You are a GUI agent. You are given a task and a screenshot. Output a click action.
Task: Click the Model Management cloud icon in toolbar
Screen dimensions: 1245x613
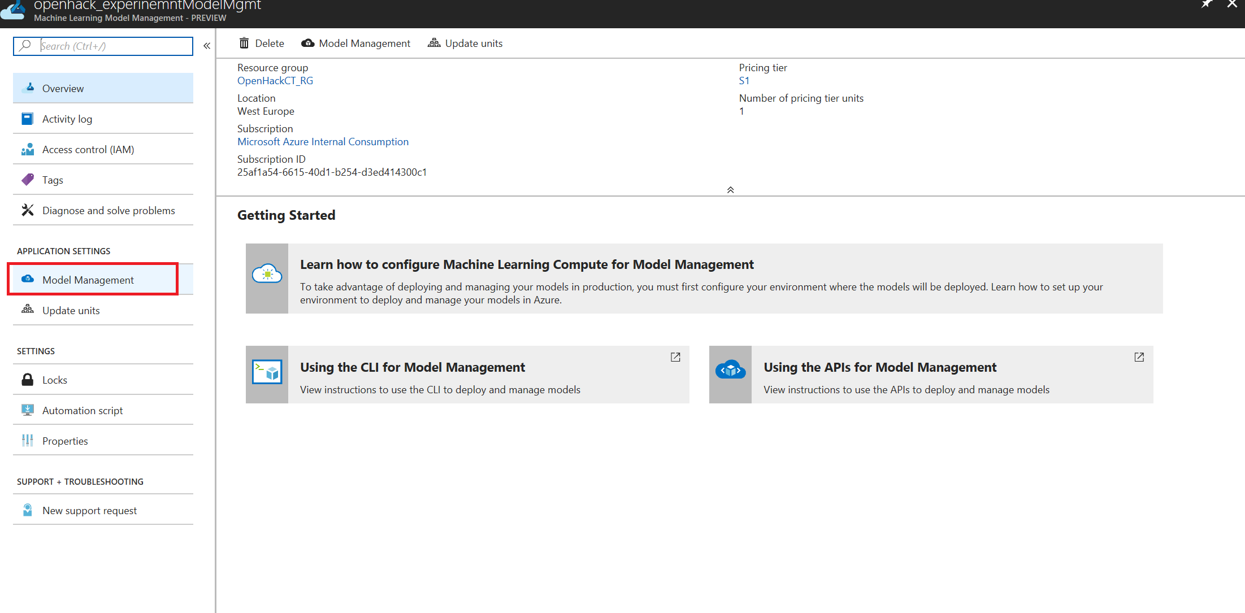[308, 44]
